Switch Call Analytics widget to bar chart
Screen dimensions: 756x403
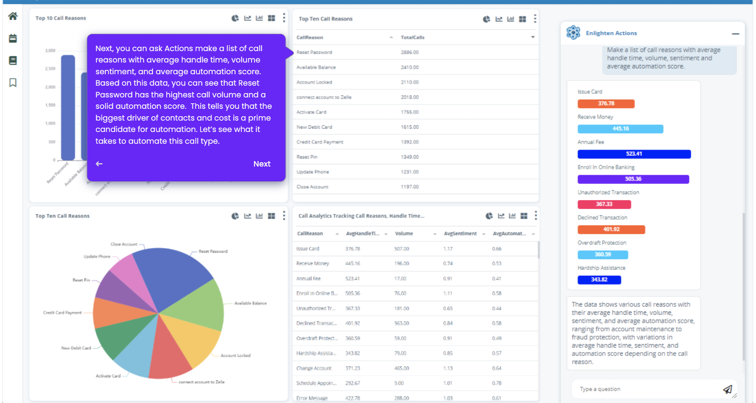tap(512, 216)
